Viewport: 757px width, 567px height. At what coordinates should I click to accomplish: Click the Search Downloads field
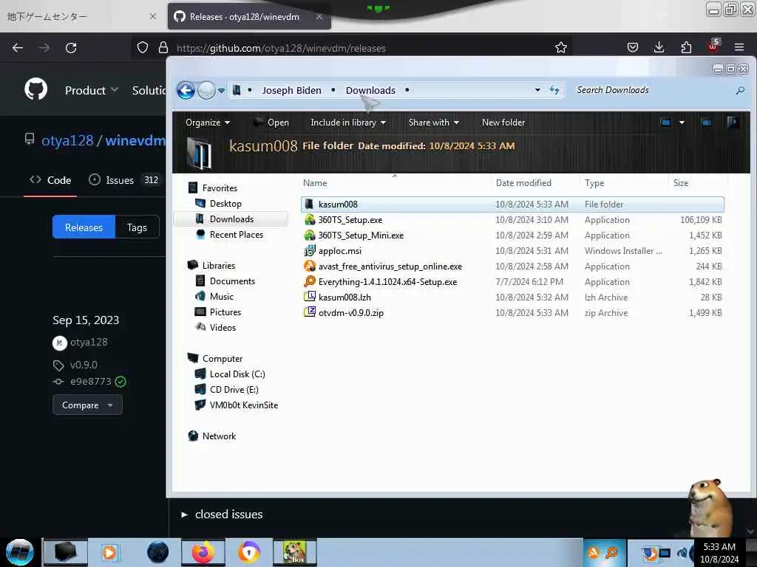(x=654, y=90)
